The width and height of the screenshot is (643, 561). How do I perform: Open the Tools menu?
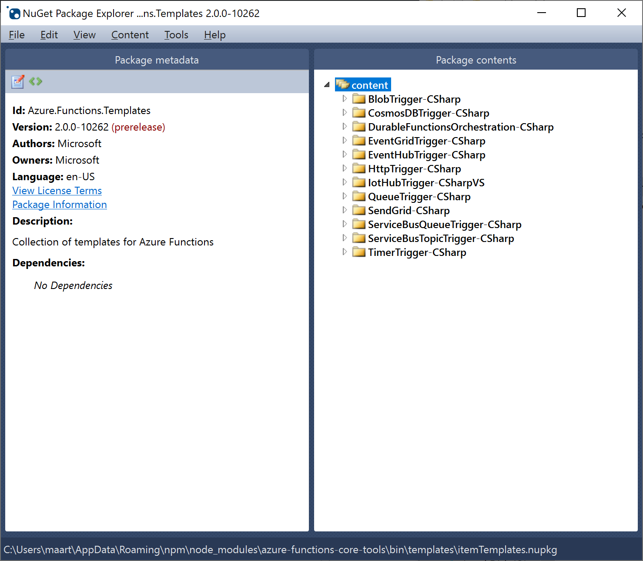[176, 34]
